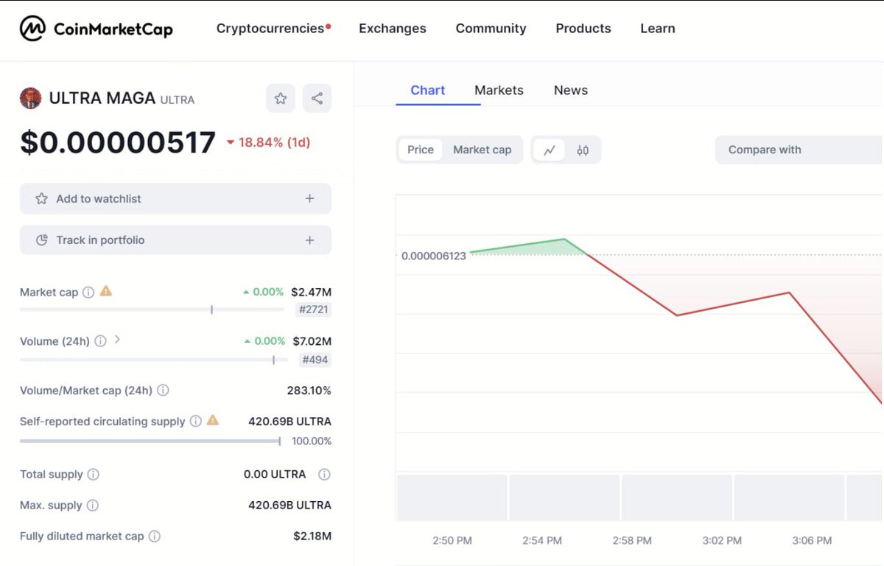Click the 2:50 PM time axis label

[x=452, y=540]
